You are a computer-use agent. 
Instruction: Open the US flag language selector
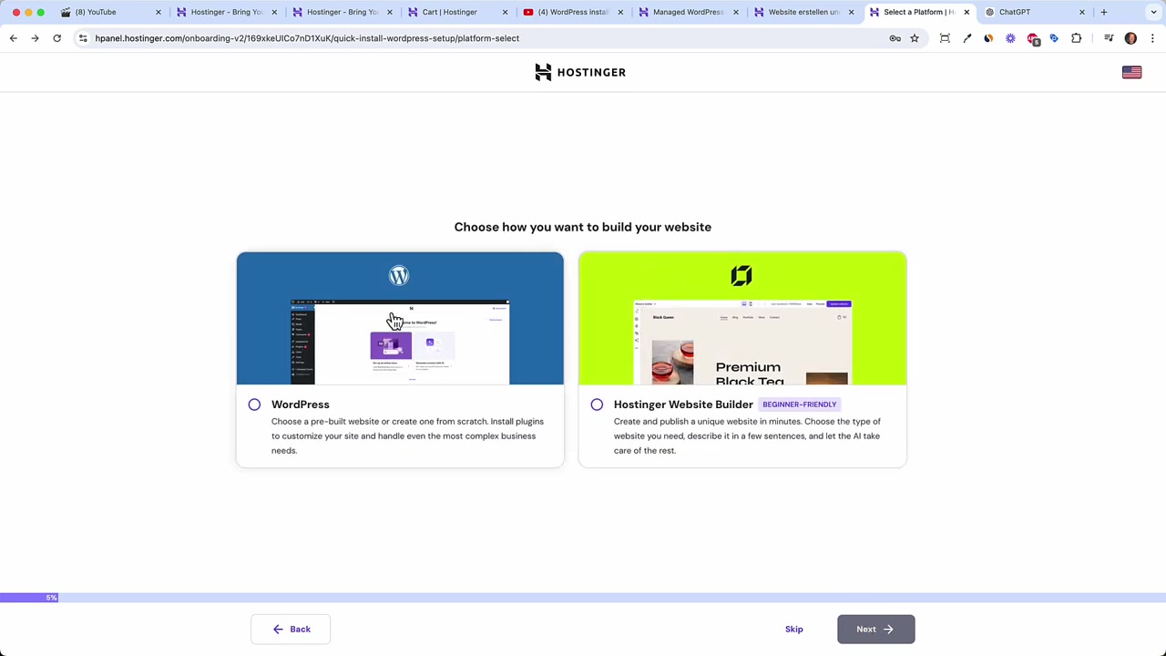click(x=1131, y=72)
